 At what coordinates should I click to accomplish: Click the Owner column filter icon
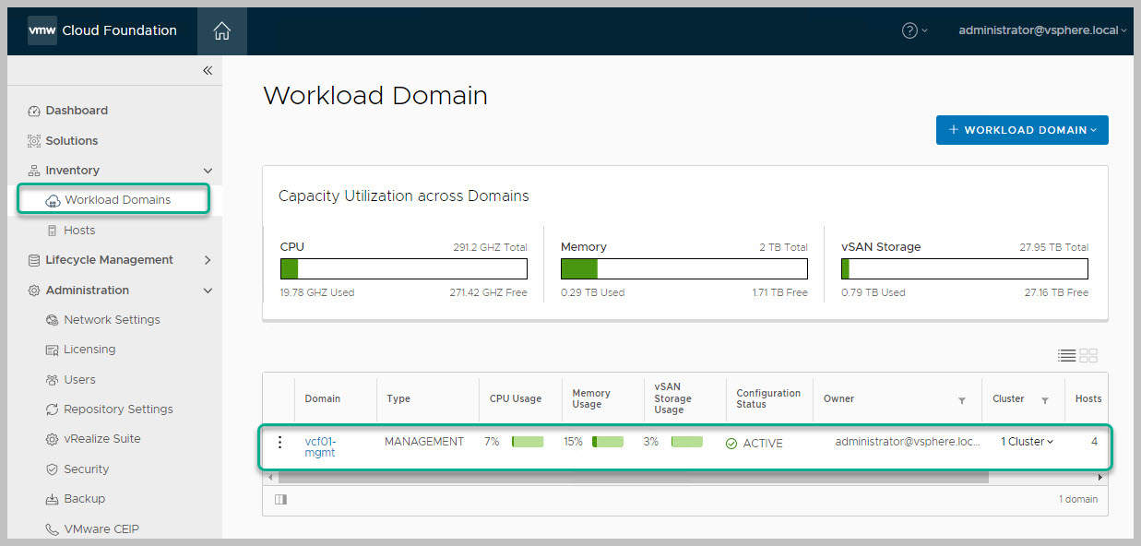click(x=962, y=400)
